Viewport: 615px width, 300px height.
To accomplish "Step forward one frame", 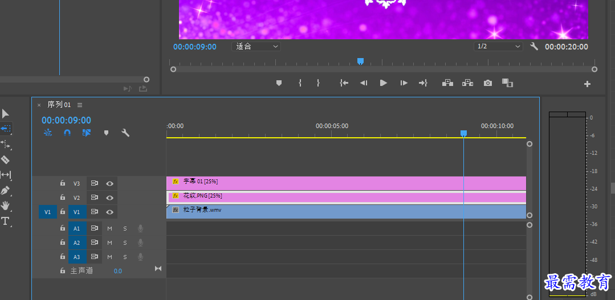I will 404,83.
